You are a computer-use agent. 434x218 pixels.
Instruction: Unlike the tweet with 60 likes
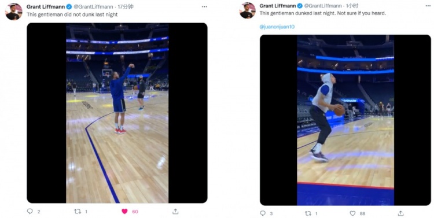pyautogui.click(x=124, y=212)
